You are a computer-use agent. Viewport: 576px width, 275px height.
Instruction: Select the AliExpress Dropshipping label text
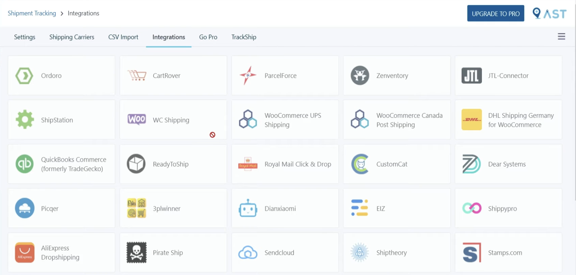pos(60,253)
